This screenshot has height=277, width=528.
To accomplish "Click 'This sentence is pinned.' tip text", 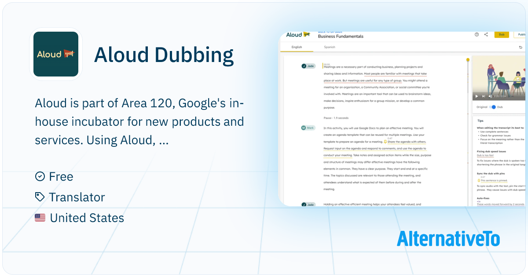I will click(x=494, y=181).
